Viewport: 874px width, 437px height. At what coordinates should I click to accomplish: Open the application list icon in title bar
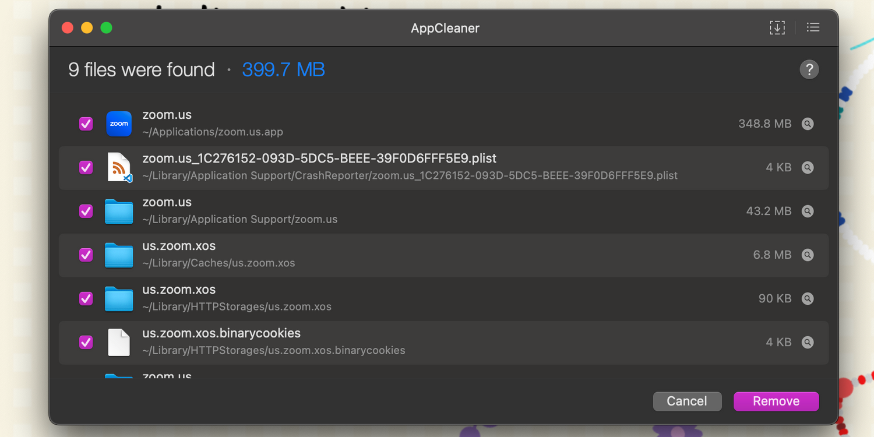pyautogui.click(x=813, y=27)
